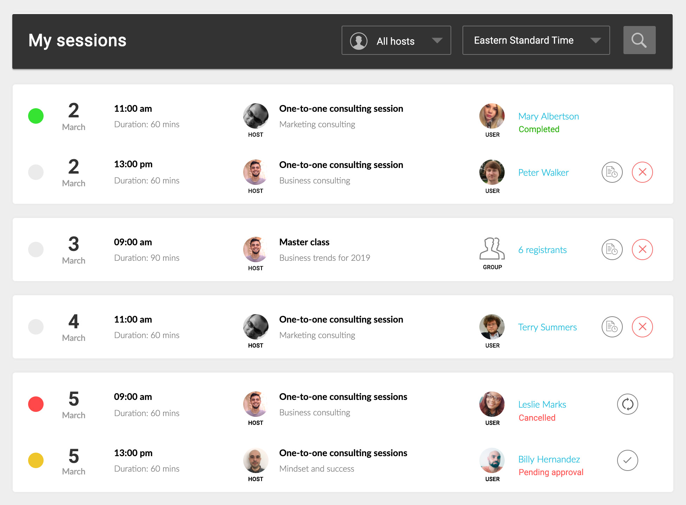686x505 pixels.
Task: Reschedule Peter Walker's 13:00 session
Action: tap(612, 172)
